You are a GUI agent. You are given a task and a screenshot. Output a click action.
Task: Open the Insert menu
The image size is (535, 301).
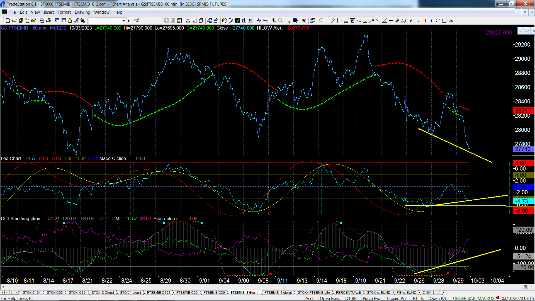pos(49,12)
